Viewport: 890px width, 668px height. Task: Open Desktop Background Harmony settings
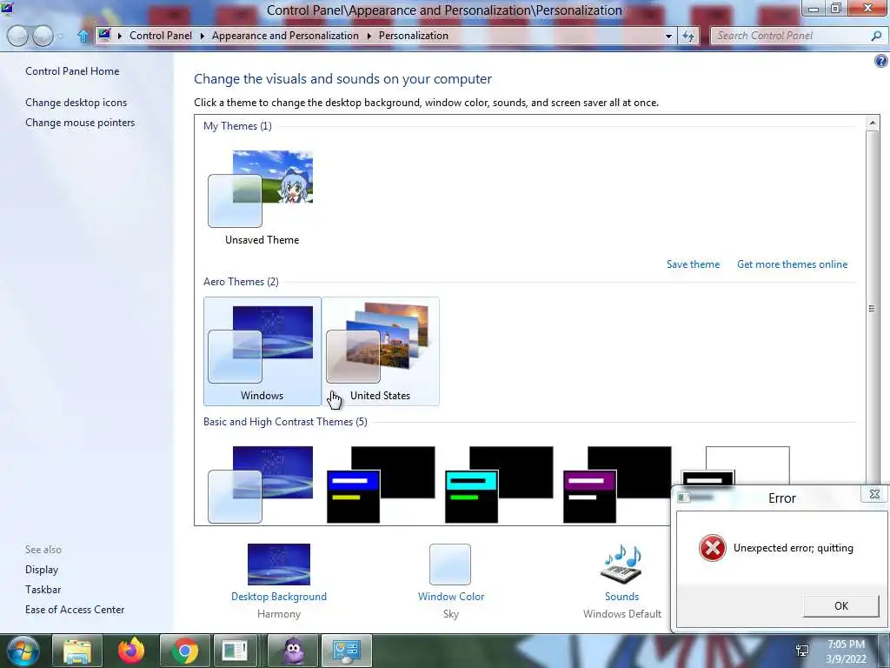[279, 564]
